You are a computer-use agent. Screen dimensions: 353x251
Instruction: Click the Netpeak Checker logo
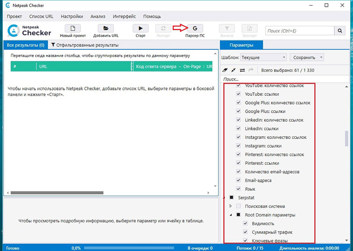click(x=29, y=31)
